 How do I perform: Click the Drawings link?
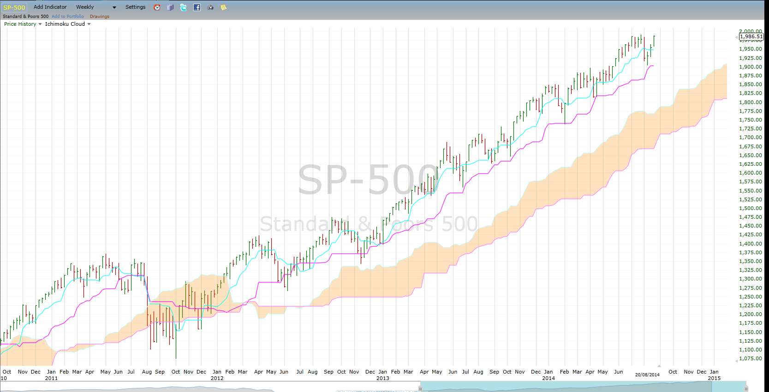point(100,17)
